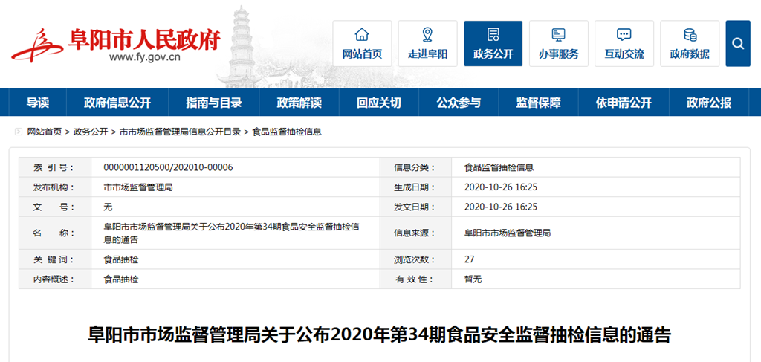The height and width of the screenshot is (362, 761).
Task: Click the 发布机构 label cell
Action: pyautogui.click(x=55, y=187)
